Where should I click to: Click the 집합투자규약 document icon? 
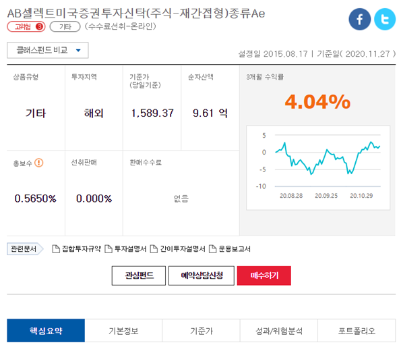point(56,249)
